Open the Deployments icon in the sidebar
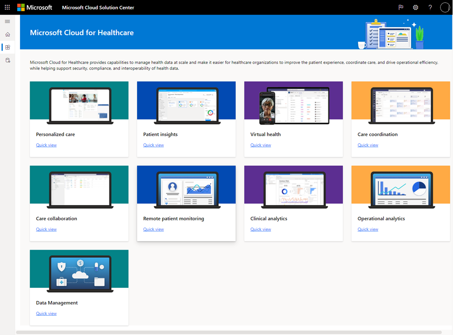 [x=7, y=60]
